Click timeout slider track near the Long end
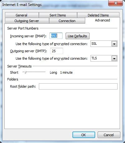 [44, 72]
